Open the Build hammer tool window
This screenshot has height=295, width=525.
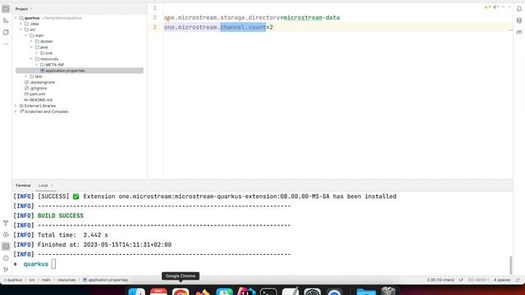coord(6,223)
